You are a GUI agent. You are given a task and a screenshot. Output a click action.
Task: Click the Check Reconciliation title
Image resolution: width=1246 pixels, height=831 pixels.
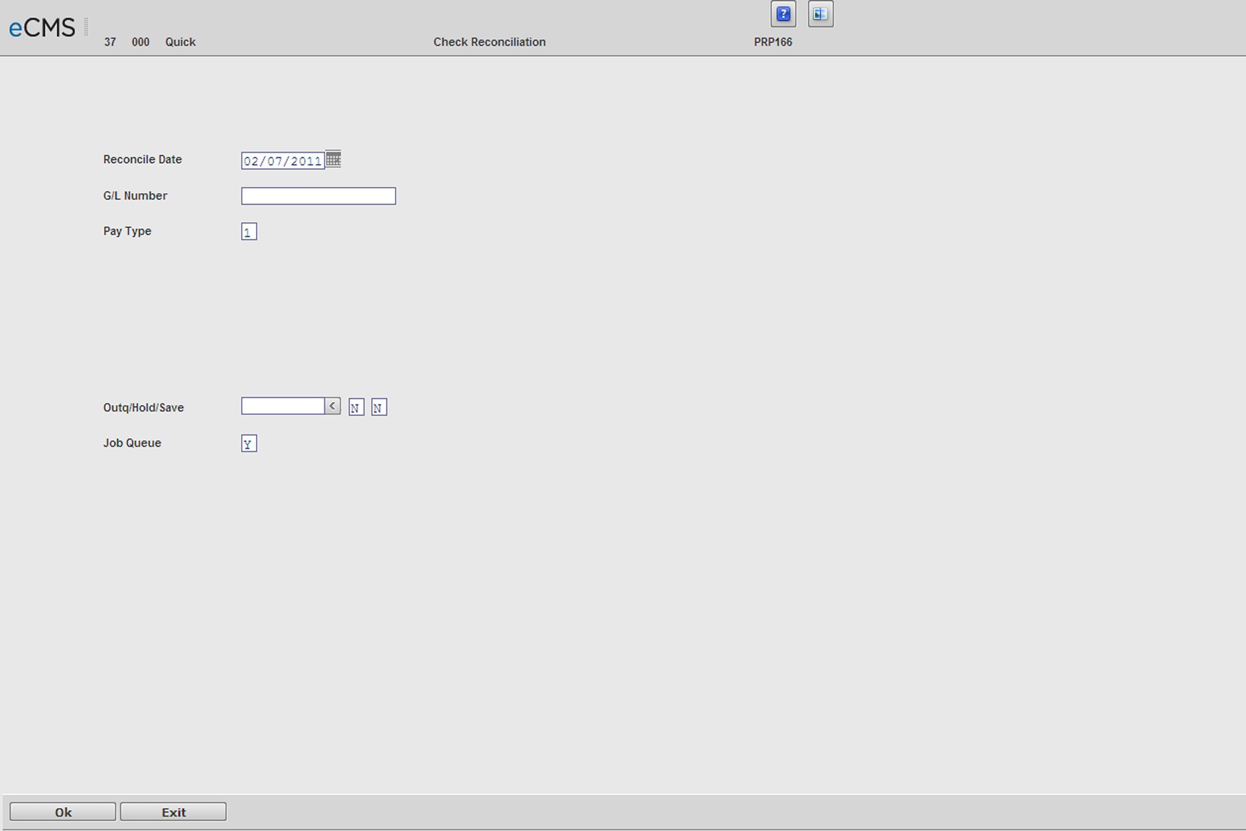tap(489, 42)
